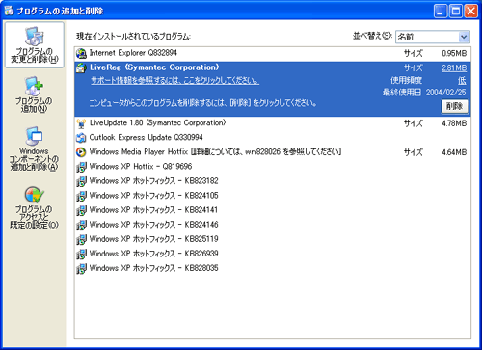Click the LiveReg program icon

81,67
